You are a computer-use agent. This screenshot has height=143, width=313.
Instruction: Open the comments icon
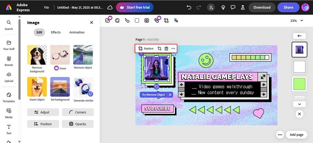(233, 7)
